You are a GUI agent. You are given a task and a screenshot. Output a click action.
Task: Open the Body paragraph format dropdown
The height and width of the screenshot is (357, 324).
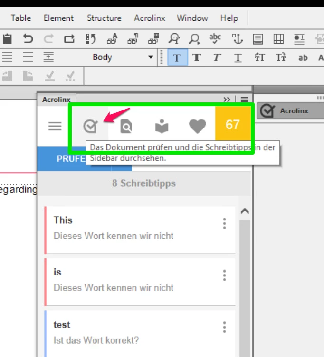(x=122, y=57)
